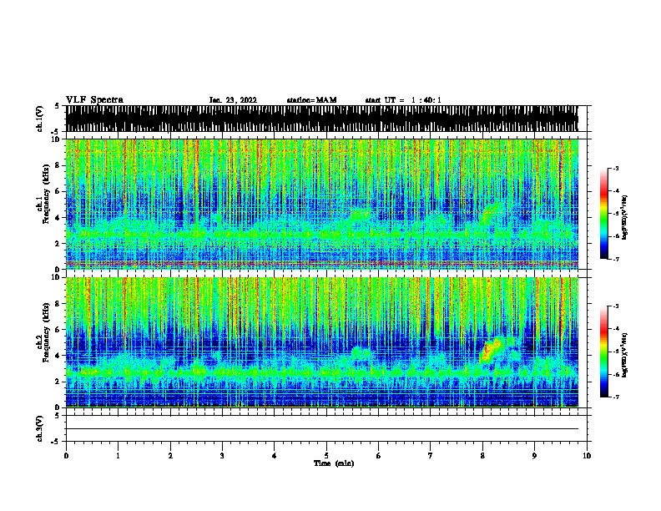Click the "-7" label on ch.2 color bar
Image resolution: width=661 pixels, height=511 pixels.
[x=615, y=397]
